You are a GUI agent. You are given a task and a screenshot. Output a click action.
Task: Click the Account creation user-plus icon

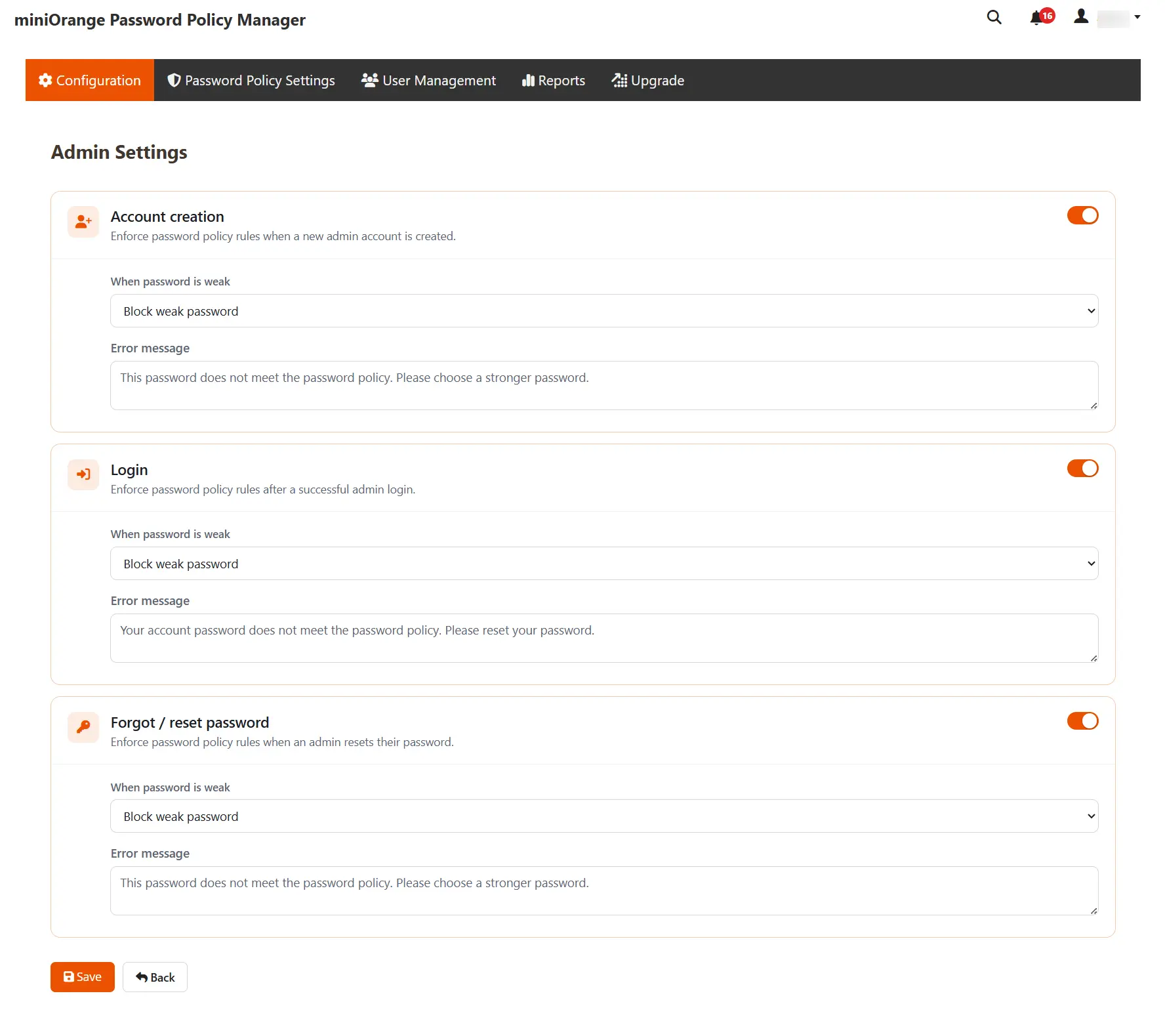pyautogui.click(x=83, y=222)
